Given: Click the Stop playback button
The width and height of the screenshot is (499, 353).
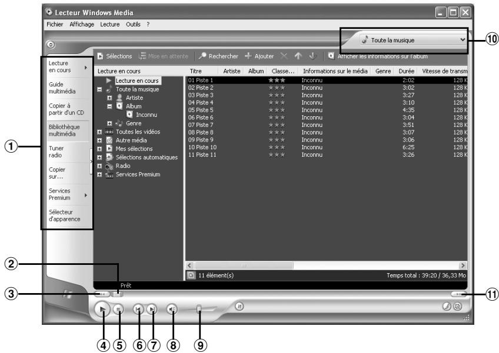Looking at the screenshot, I should click(x=118, y=309).
